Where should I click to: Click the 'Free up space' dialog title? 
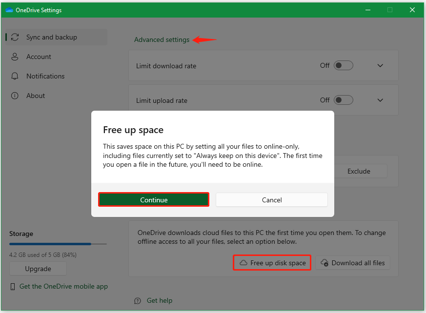(133, 130)
